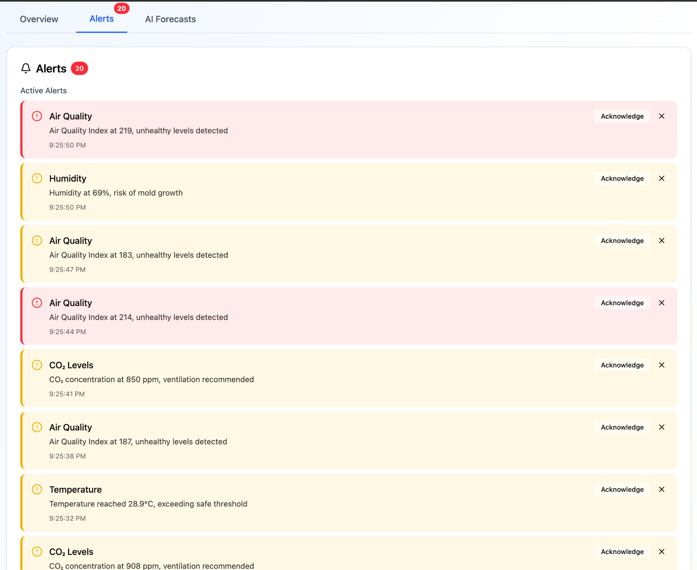Acknowledge the Temperature 28.9°C alert
Viewport: 697px width, 570px height.
pos(622,490)
